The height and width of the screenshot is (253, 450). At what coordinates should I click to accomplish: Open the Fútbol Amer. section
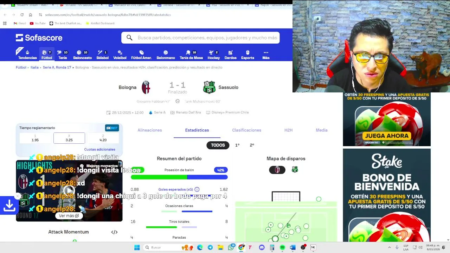pos(141,54)
